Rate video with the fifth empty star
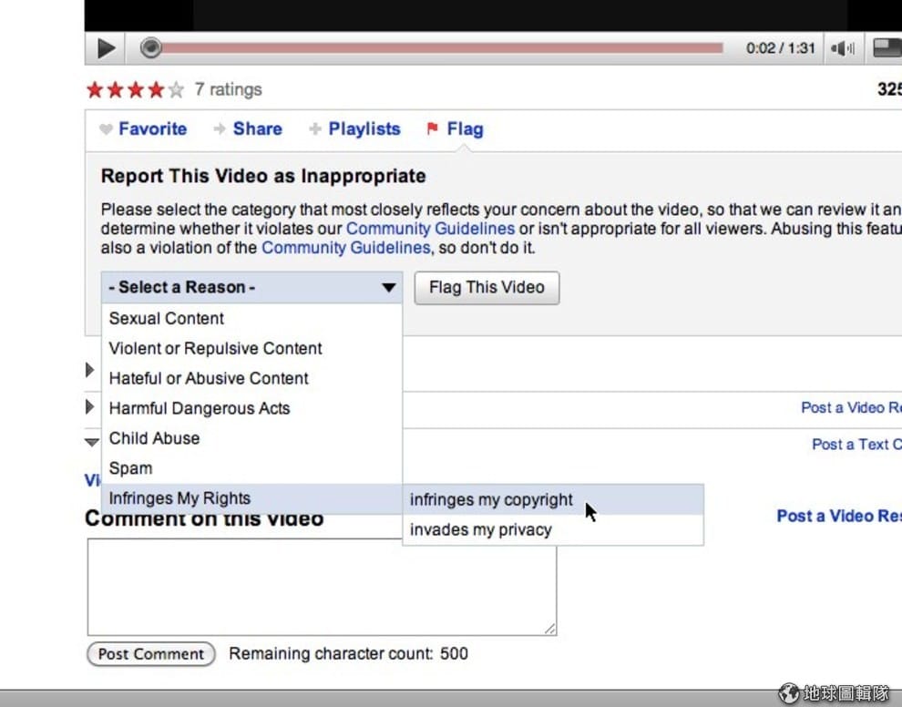 point(176,89)
